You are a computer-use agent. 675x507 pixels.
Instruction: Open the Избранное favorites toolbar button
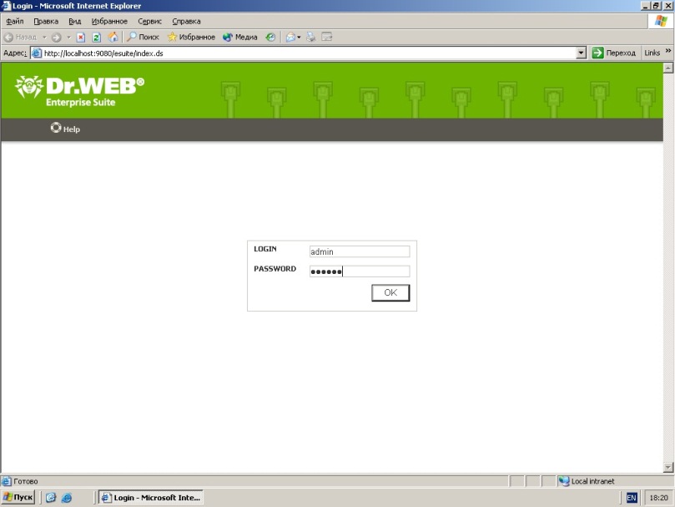click(x=192, y=37)
